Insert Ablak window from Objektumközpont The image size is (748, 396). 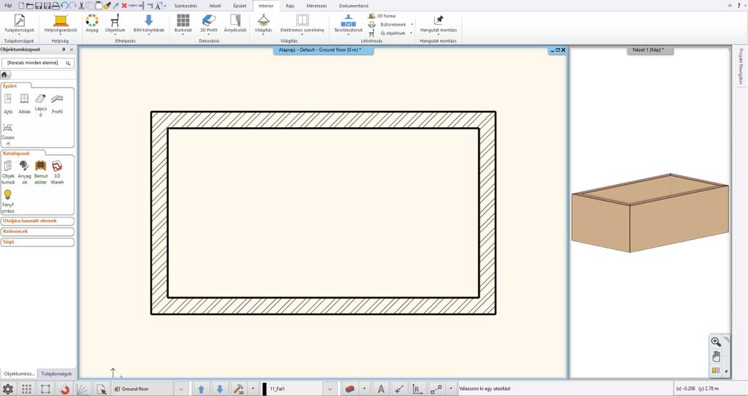[24, 104]
